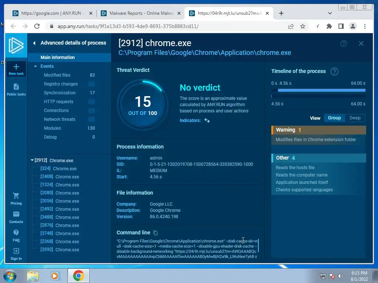378x283 pixels.
Task: Toggle Chrome side panel icon
Action: coord(341,26)
